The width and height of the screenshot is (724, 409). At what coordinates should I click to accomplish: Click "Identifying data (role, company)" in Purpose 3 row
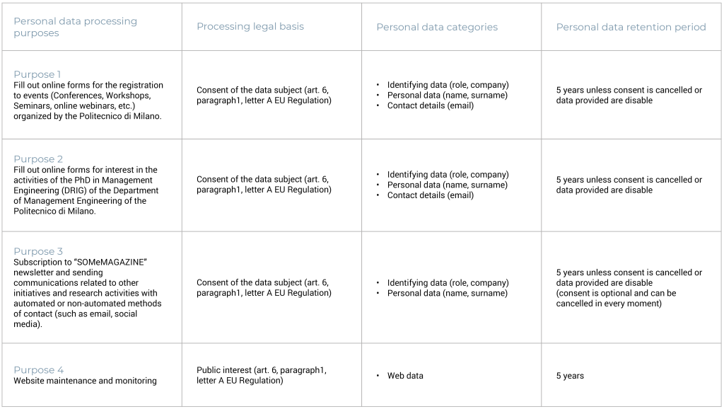click(x=448, y=283)
